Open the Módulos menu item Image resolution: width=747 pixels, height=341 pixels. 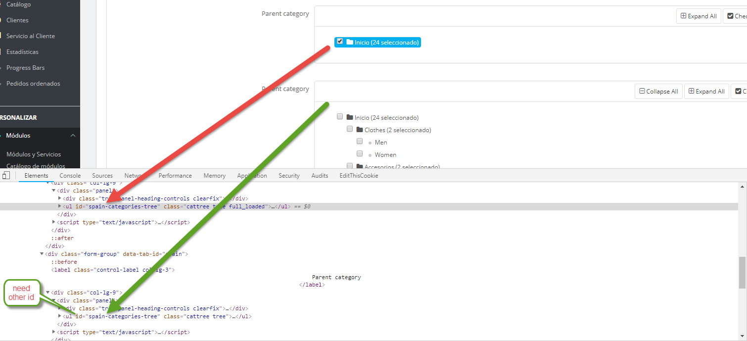(x=18, y=136)
